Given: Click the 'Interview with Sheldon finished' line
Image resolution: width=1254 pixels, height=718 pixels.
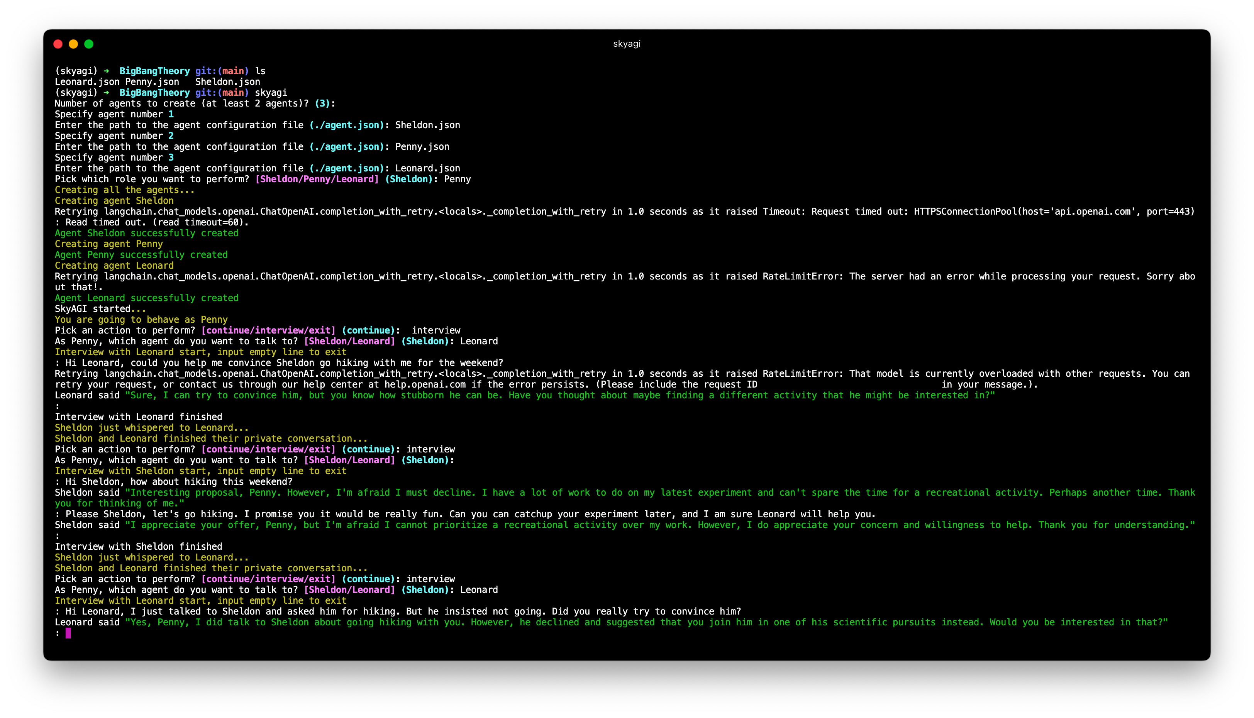Looking at the screenshot, I should pos(138,546).
